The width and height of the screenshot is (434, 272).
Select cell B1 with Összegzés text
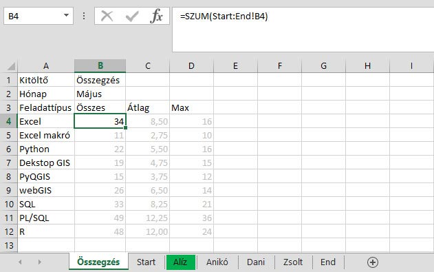point(100,80)
